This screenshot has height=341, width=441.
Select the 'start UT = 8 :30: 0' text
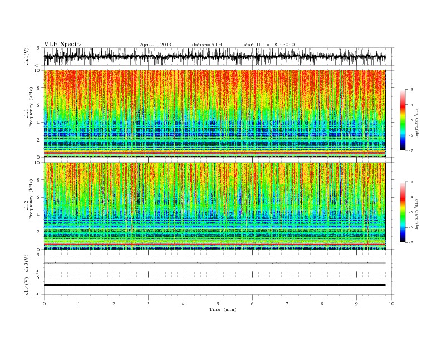coord(269,45)
